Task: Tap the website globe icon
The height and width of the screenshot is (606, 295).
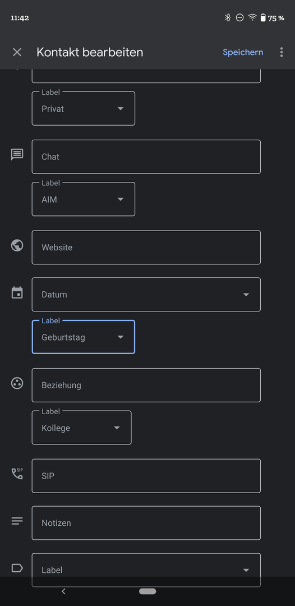Action: (17, 245)
